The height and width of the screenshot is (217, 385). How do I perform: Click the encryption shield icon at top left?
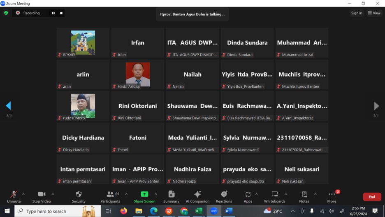pos(6,13)
